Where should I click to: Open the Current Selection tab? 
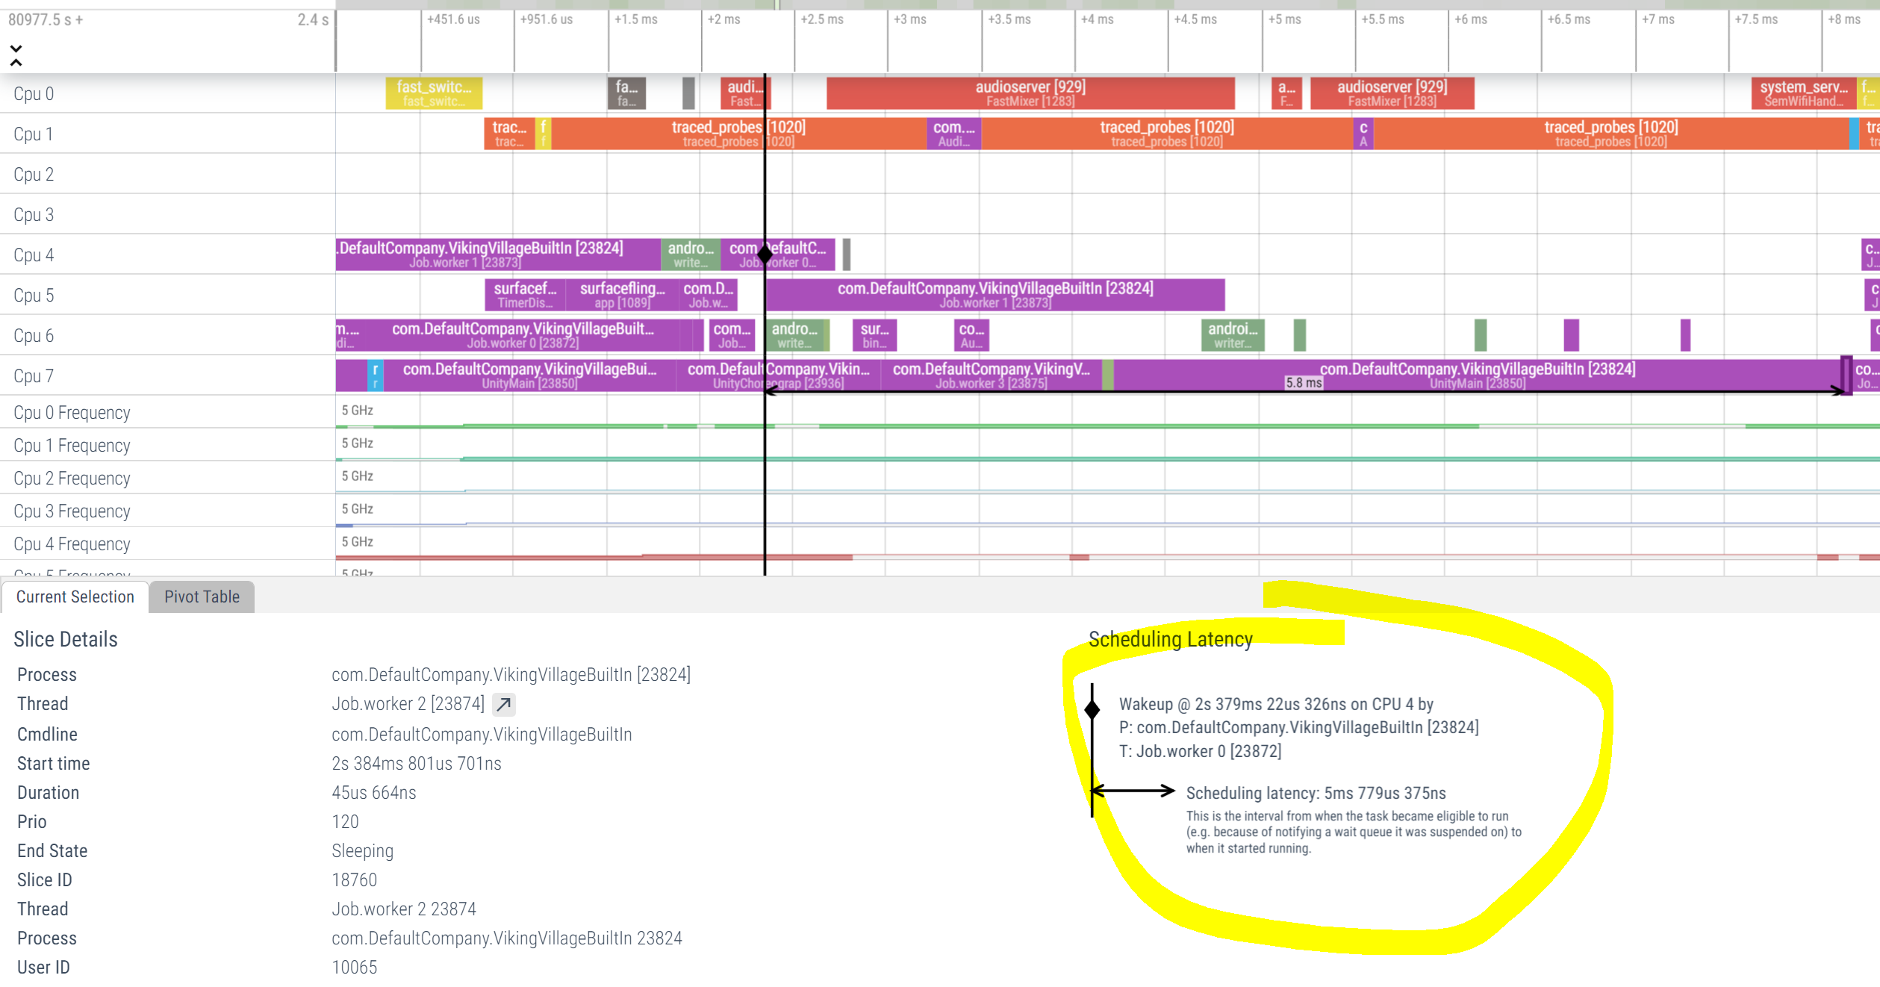pyautogui.click(x=75, y=597)
